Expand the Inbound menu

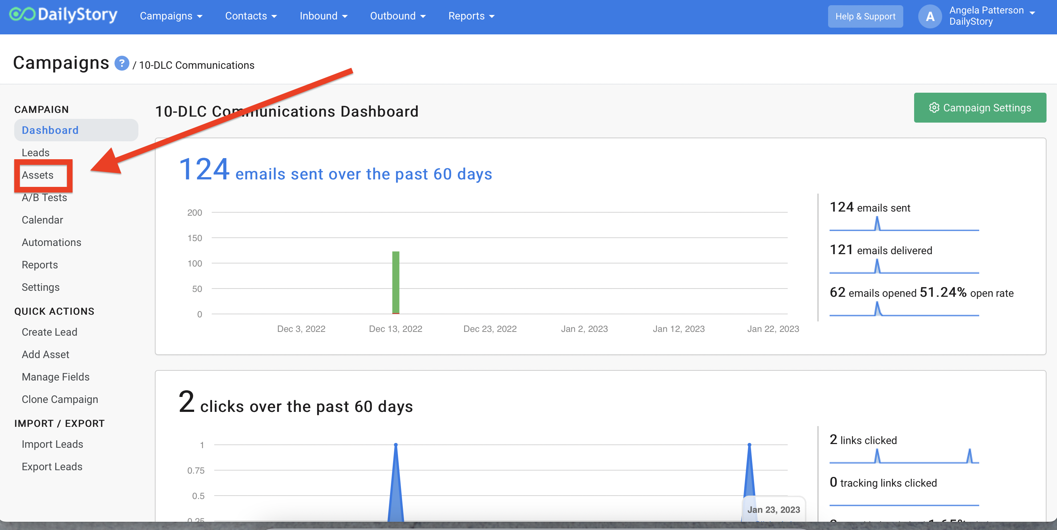pos(323,16)
